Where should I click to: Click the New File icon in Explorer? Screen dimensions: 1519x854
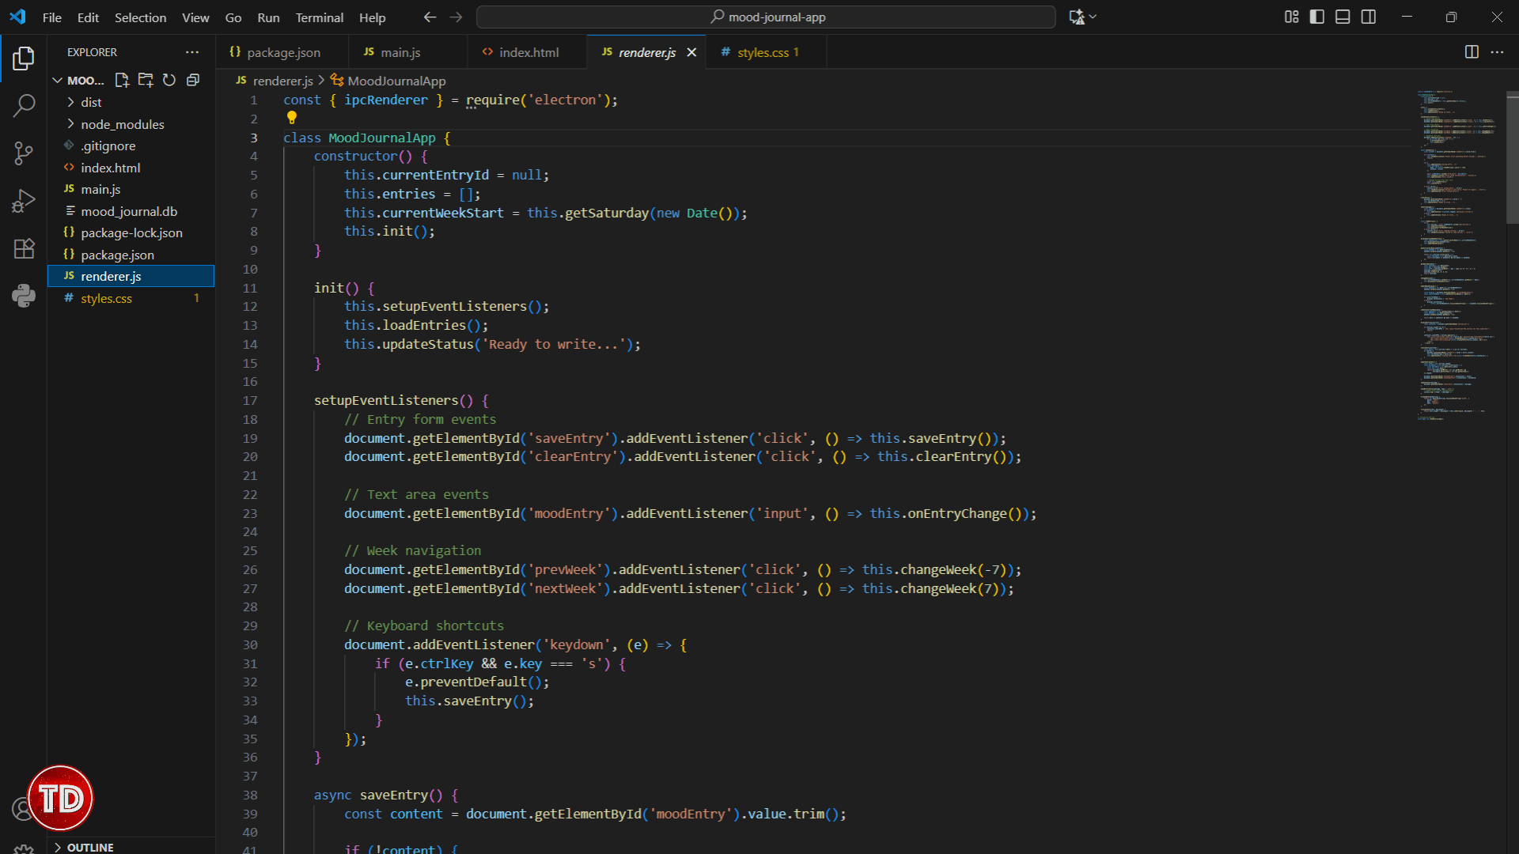click(x=121, y=79)
